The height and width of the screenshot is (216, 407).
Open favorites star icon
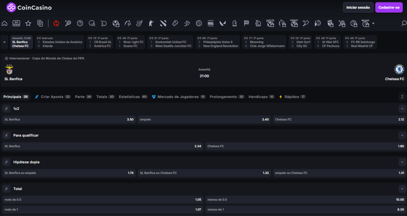pyautogui.click(x=28, y=23)
